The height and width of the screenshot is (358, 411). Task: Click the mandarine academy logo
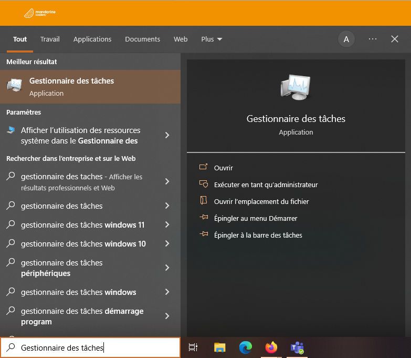pyautogui.click(x=39, y=13)
